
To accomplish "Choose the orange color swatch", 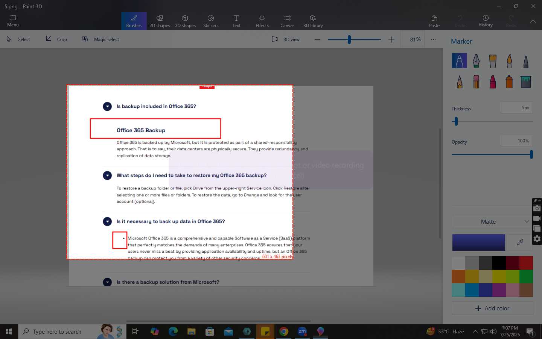I will pyautogui.click(x=458, y=276).
